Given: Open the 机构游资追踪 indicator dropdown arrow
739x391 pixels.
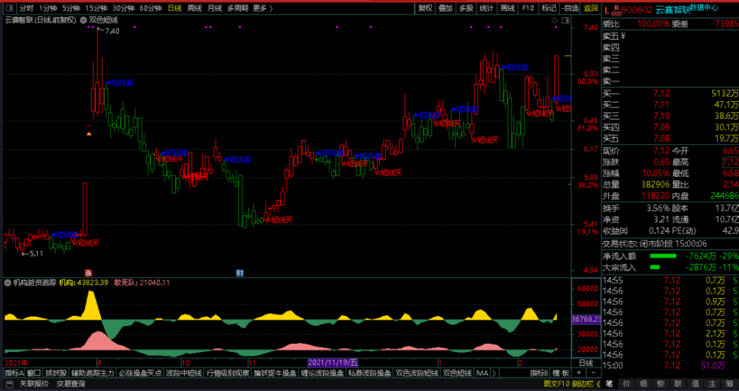Looking at the screenshot, I should [x=7, y=283].
